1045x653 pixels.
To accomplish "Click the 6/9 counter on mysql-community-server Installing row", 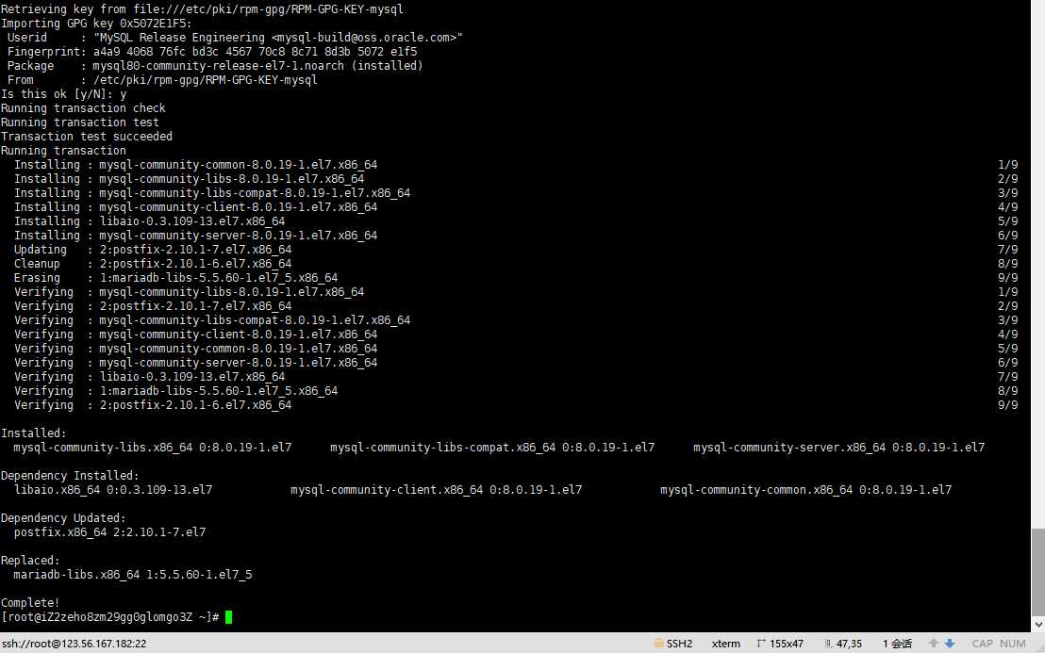I will tap(1007, 235).
